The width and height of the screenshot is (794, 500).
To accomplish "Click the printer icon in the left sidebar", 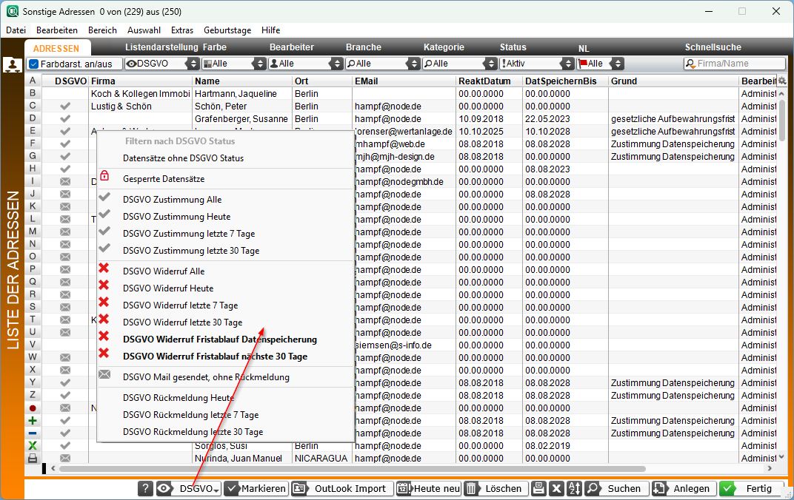I will point(33,459).
